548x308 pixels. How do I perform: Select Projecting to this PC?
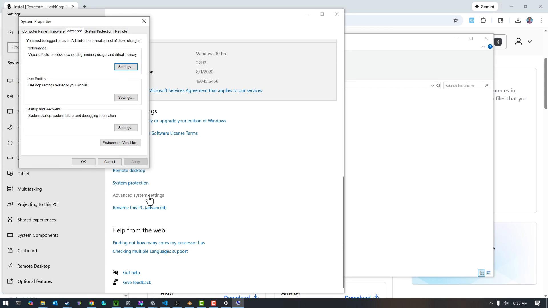(x=54, y=204)
